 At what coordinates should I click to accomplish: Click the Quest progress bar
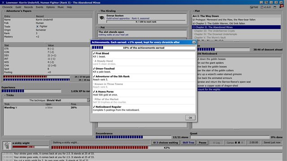coord(230,137)
